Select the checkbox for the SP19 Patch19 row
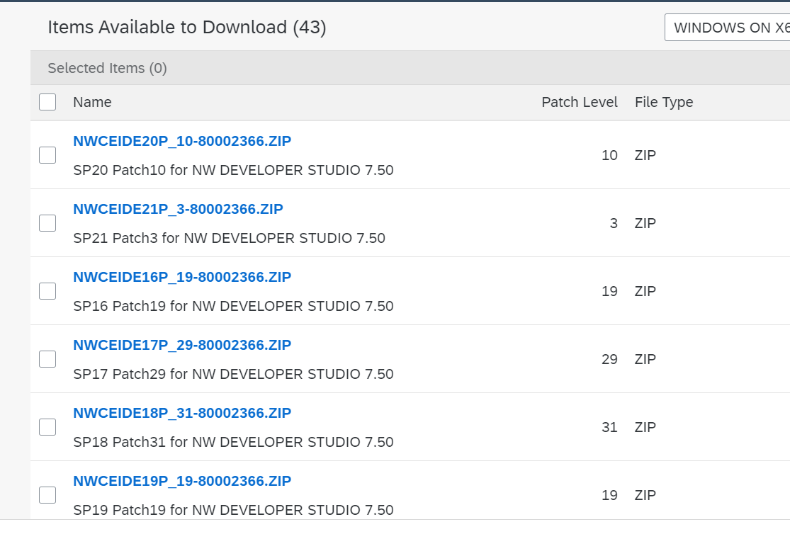This screenshot has height=534, width=790. (x=47, y=495)
